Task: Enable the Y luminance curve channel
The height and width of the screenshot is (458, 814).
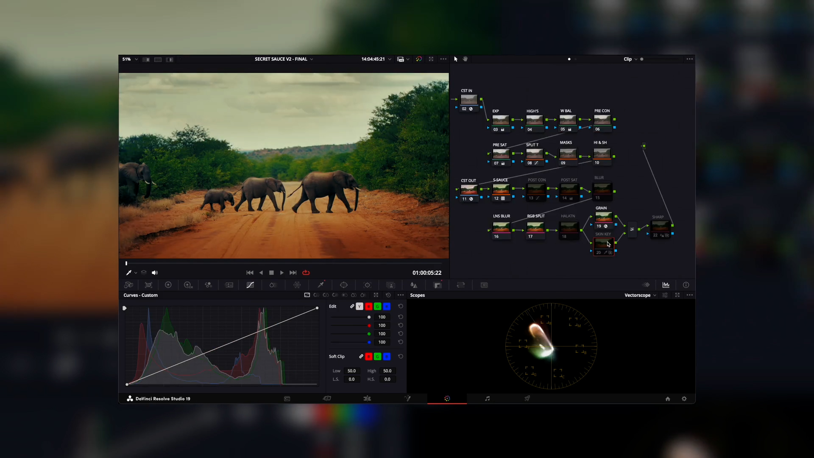Action: (x=360, y=306)
